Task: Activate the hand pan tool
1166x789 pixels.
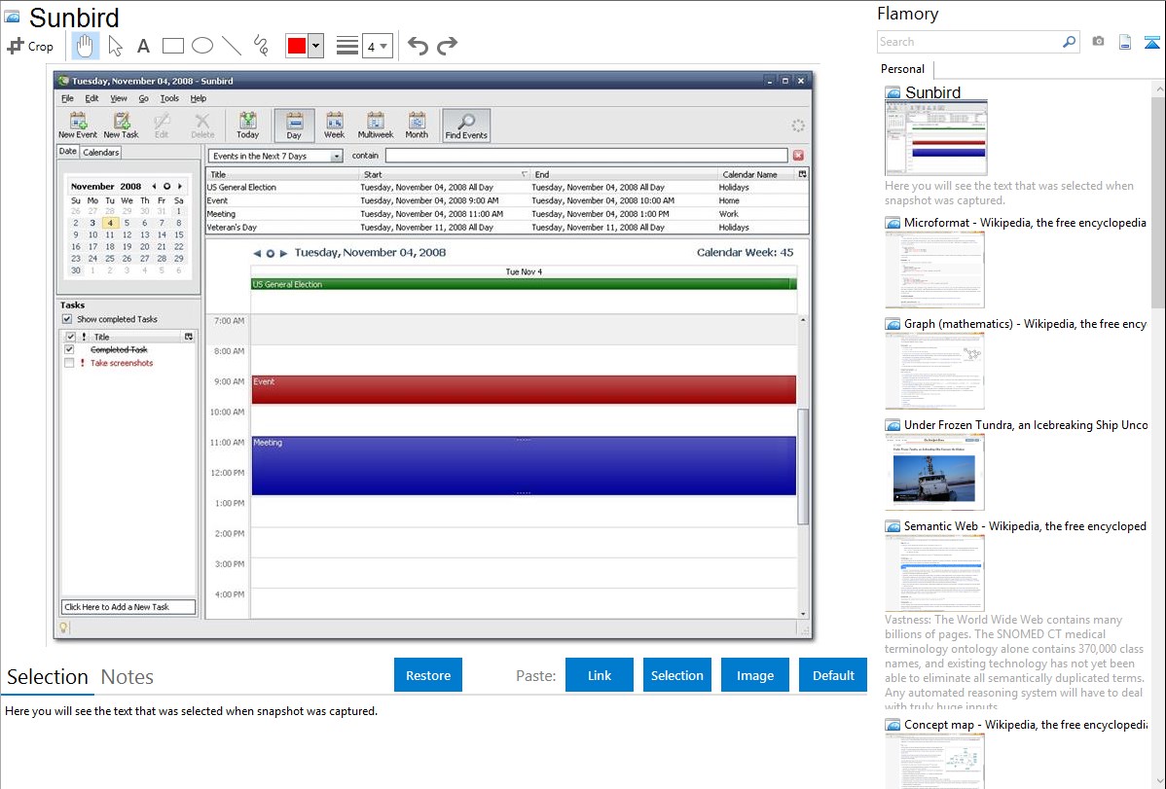Action: (86, 46)
